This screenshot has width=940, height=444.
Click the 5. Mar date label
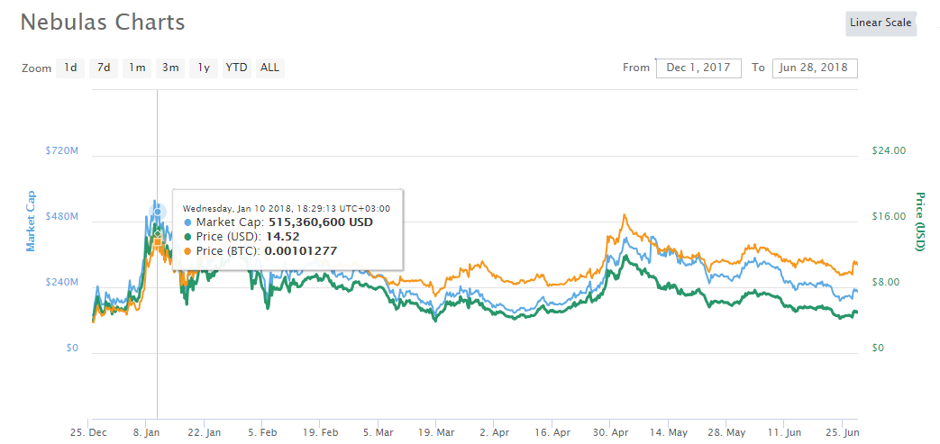click(x=378, y=432)
